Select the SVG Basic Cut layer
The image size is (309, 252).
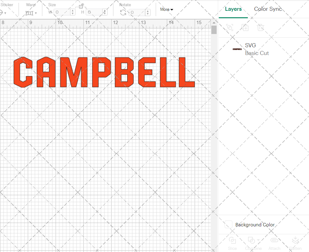256,49
